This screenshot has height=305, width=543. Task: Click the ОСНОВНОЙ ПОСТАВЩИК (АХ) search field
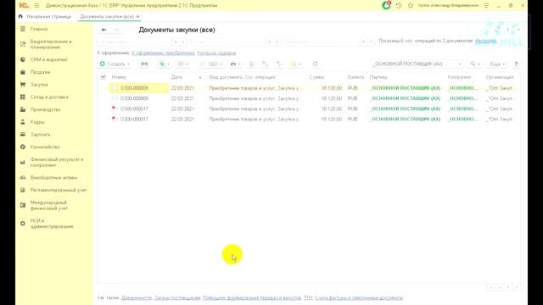[x=414, y=64]
